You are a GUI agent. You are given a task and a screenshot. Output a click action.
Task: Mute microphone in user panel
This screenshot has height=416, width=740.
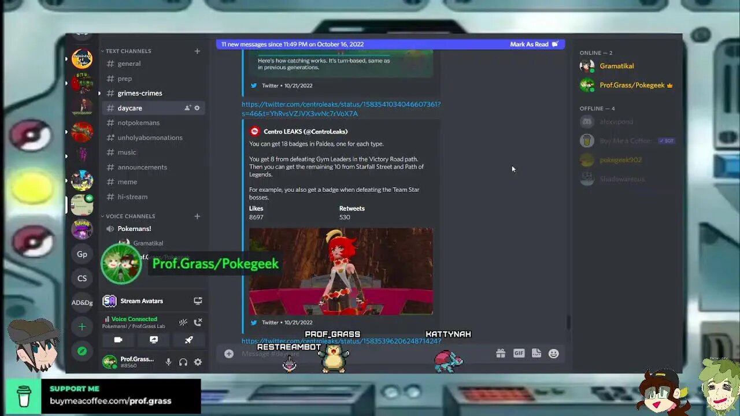[x=168, y=362]
